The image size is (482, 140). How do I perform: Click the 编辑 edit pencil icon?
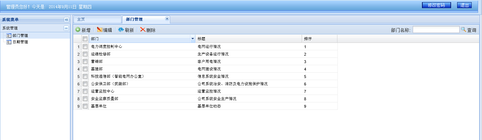pyautogui.click(x=99, y=30)
